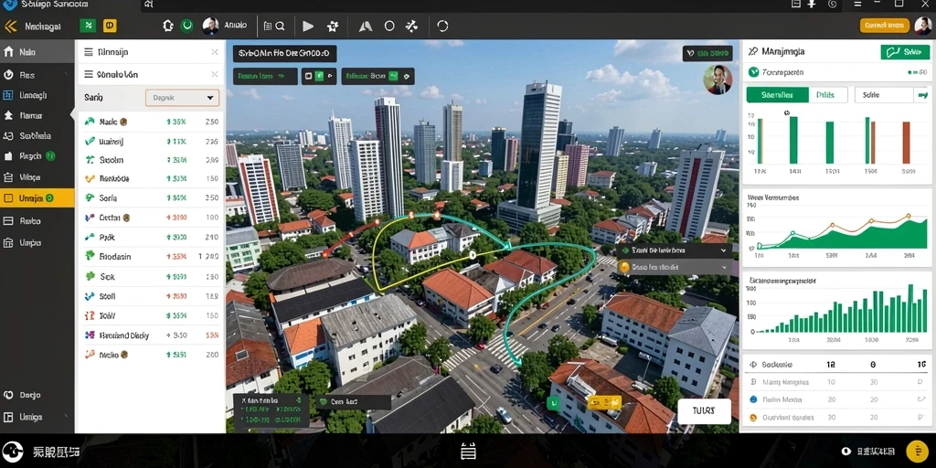
Task: Select the sparkle wand tool icon
Action: pos(411,27)
